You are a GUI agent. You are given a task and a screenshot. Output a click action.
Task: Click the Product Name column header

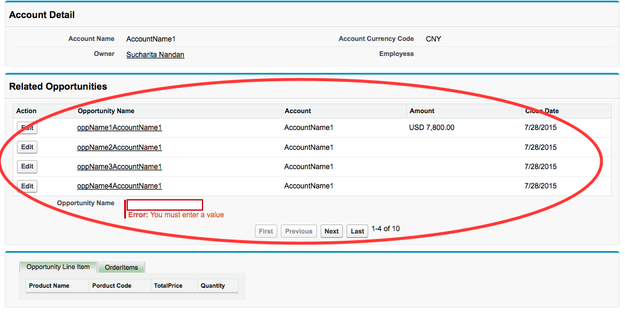click(x=49, y=286)
